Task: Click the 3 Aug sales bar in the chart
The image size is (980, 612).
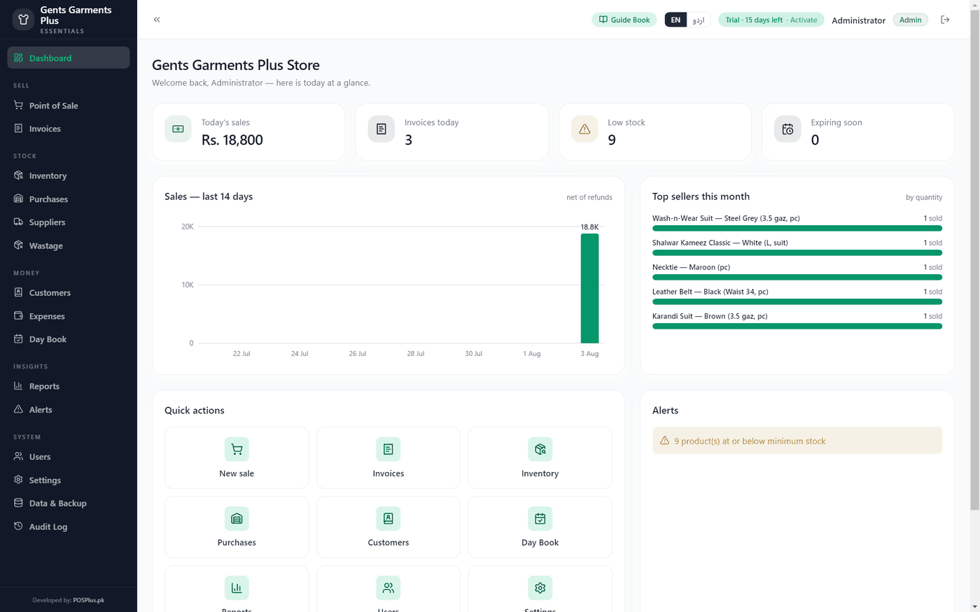Action: pyautogui.click(x=589, y=288)
